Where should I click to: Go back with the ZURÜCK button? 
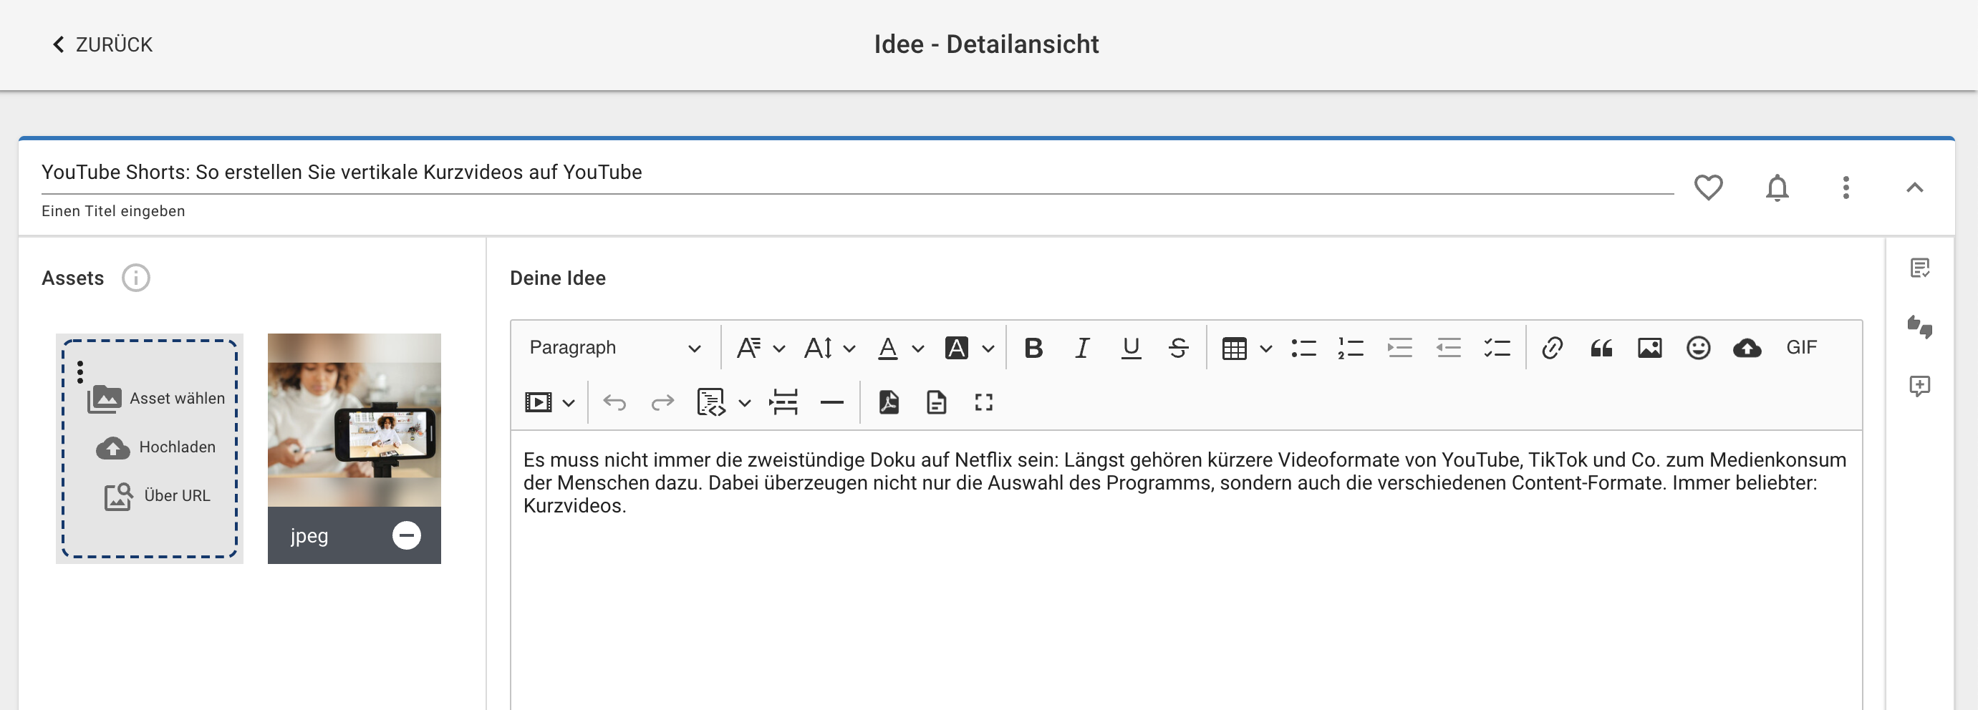tap(102, 44)
